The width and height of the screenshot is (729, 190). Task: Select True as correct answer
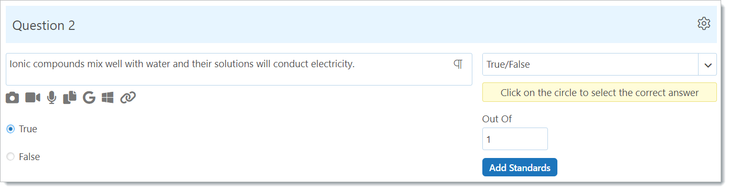coord(10,129)
